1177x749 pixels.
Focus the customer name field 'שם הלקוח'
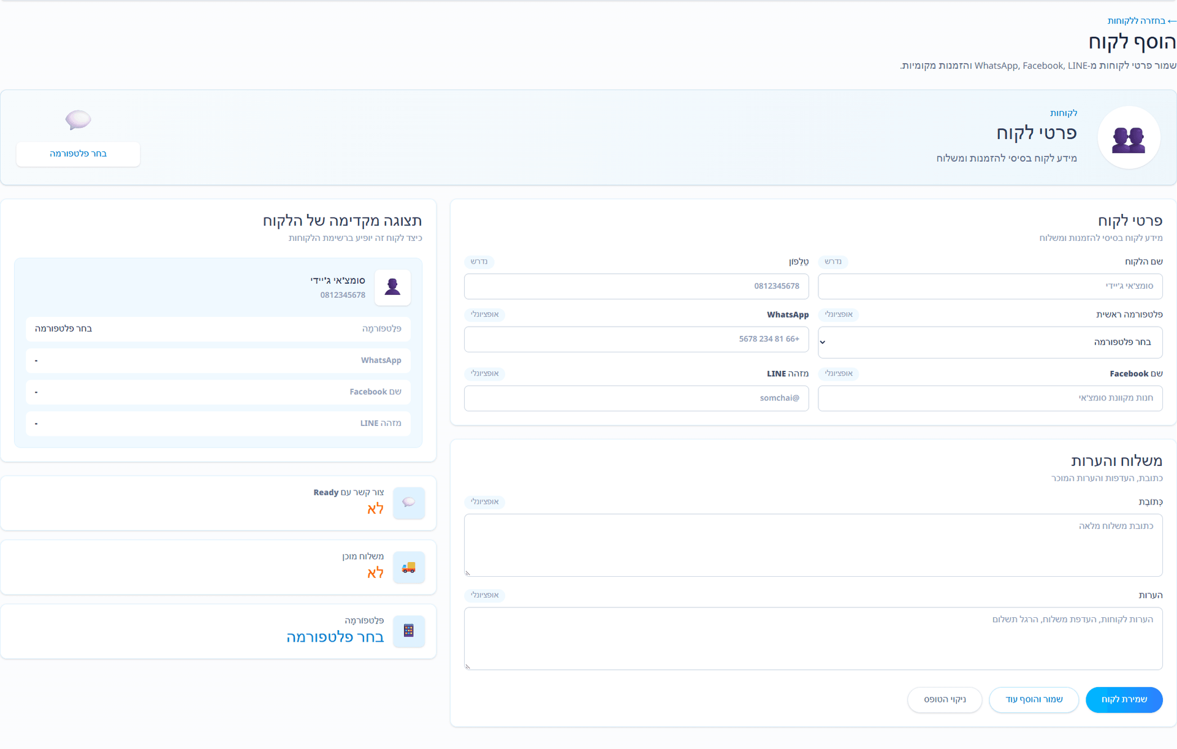point(990,286)
